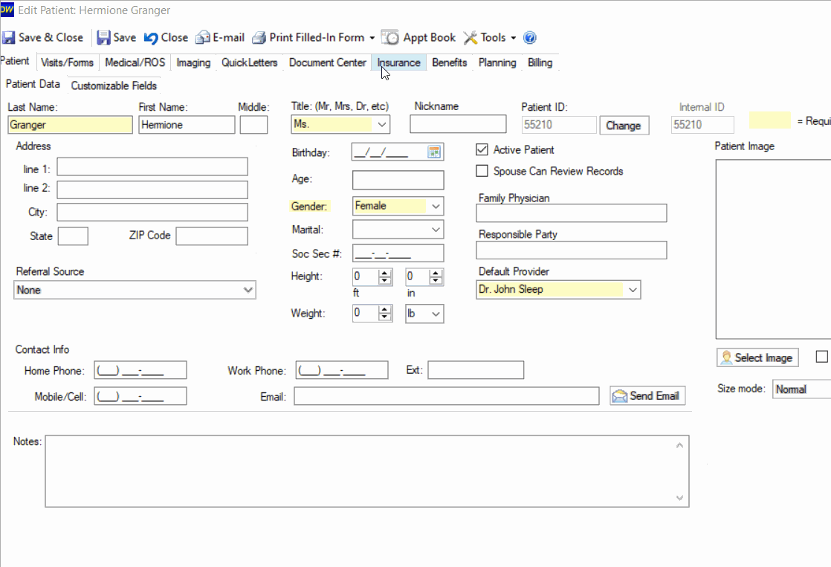Click the blue help question icon
Image resolution: width=831 pixels, height=567 pixels.
coord(529,38)
